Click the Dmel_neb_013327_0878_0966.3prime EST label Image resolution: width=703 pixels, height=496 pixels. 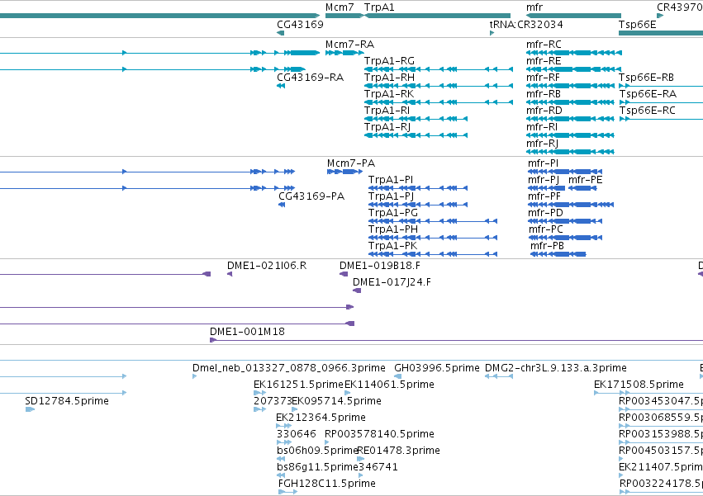pyautogui.click(x=289, y=368)
